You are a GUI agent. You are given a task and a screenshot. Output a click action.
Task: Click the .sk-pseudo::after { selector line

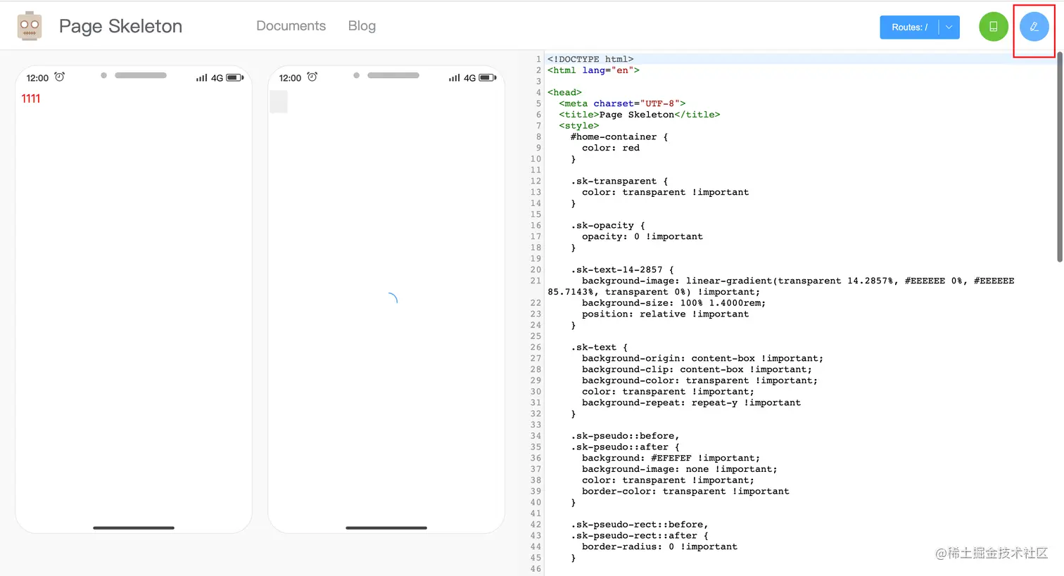[x=625, y=447]
